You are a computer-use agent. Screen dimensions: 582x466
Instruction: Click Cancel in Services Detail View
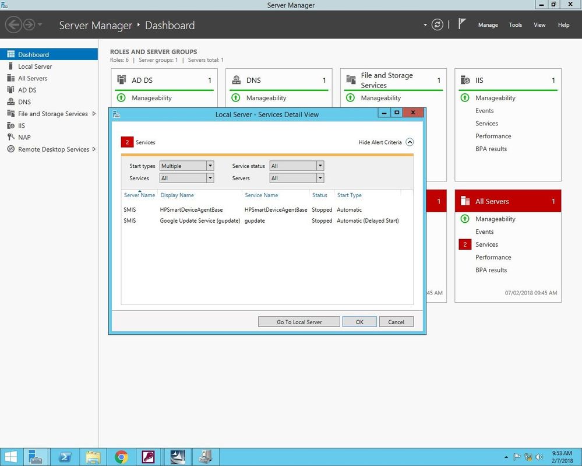[x=396, y=322]
